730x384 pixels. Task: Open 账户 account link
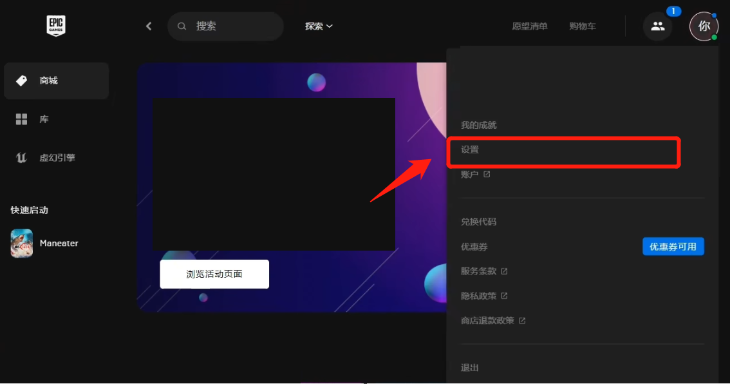click(x=469, y=175)
